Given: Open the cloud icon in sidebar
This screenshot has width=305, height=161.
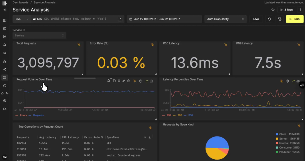Looking at the screenshot, I should click(x=5, y=109).
